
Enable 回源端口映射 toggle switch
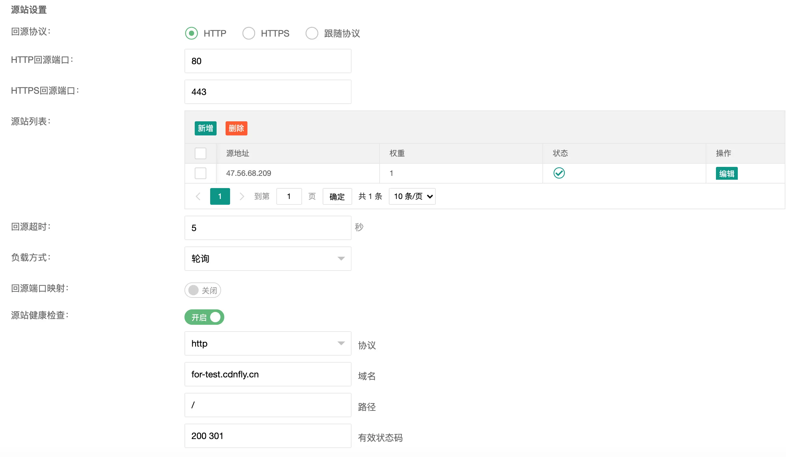[202, 290]
